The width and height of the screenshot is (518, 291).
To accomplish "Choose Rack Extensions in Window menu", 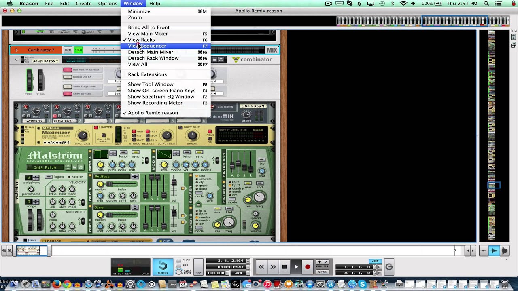I will pos(166,74).
